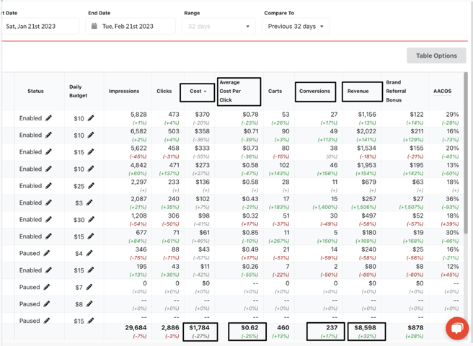This screenshot has width=473, height=346.
Task: Click the Revenue column header
Action: tap(358, 91)
